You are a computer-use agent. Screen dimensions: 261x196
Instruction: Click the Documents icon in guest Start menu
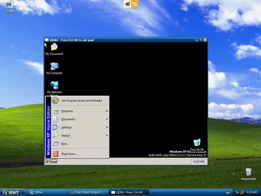[x=56, y=119]
